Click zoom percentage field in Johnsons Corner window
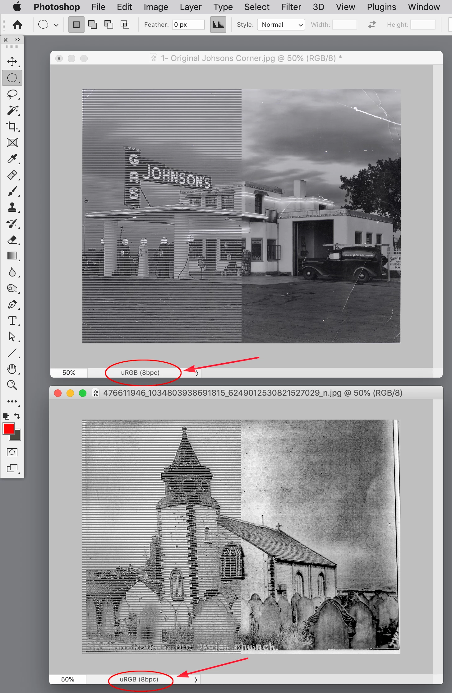 [x=69, y=373]
